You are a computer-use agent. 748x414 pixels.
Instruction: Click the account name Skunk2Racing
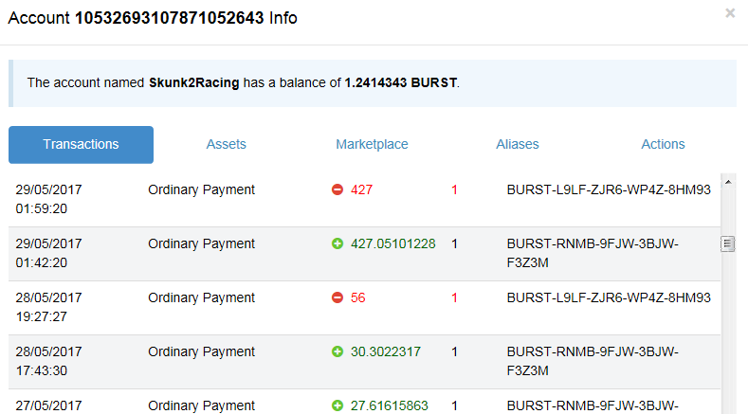click(194, 83)
